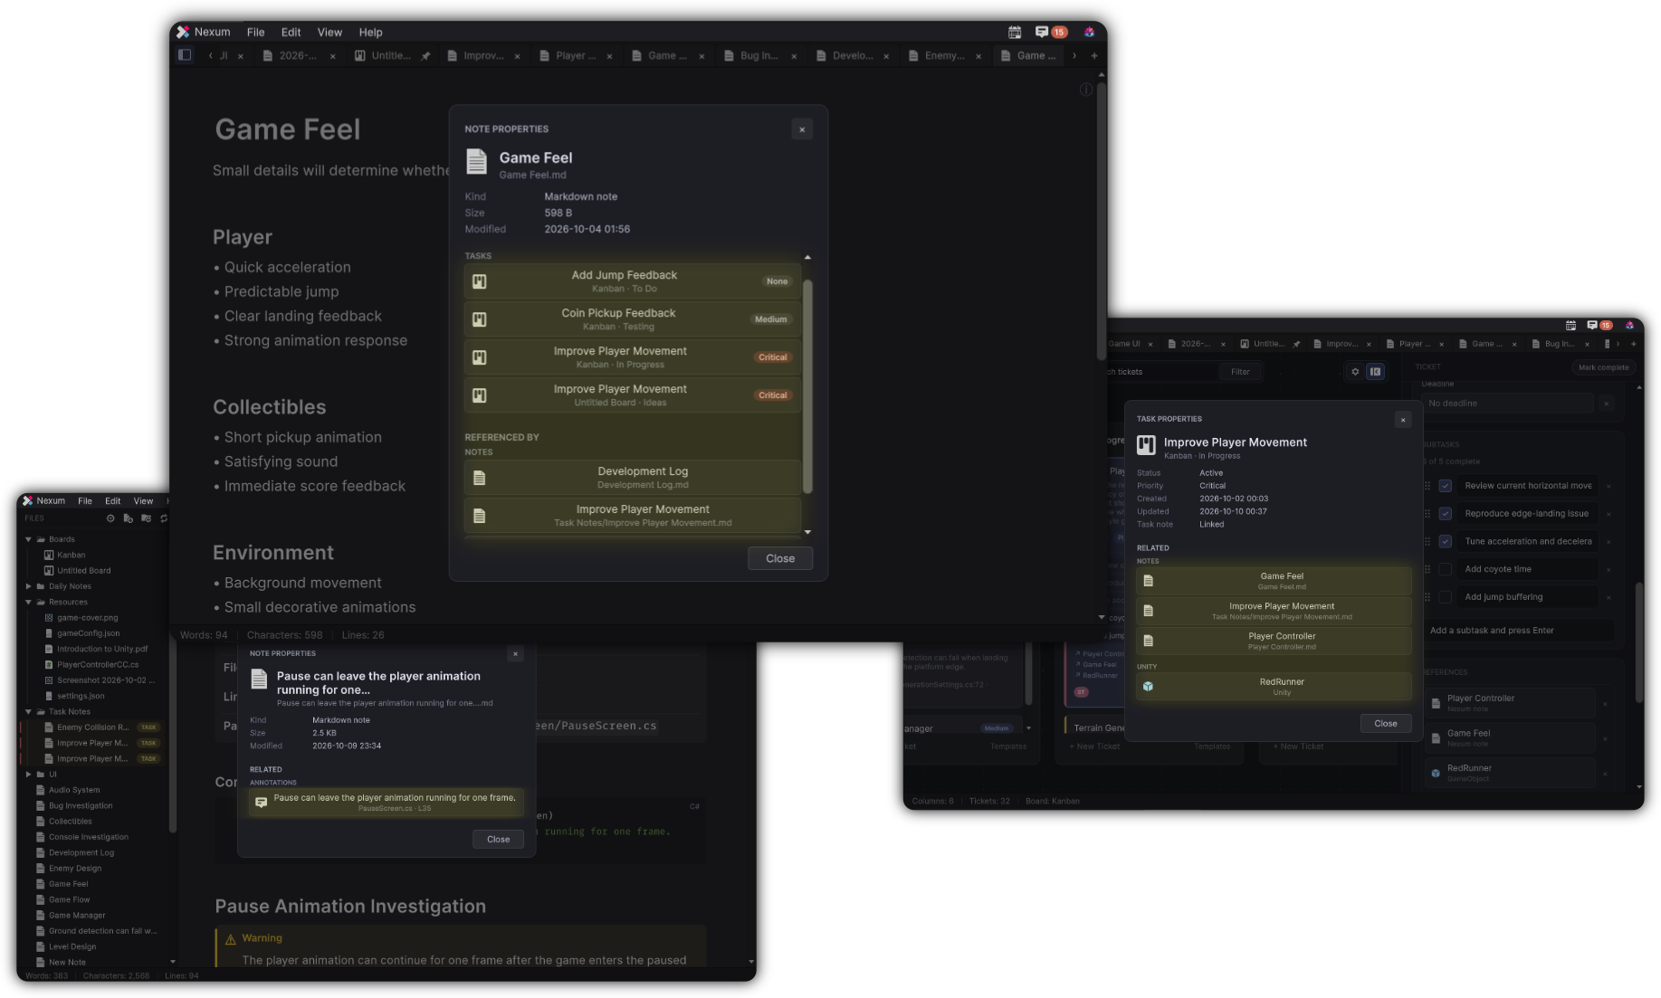This screenshot has width=1661, height=998.
Task: Toggle the sidebar panel icon in Game Feel window
Action: pos(185,55)
